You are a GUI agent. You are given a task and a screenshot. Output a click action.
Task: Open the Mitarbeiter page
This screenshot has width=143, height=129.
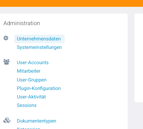[29, 71]
